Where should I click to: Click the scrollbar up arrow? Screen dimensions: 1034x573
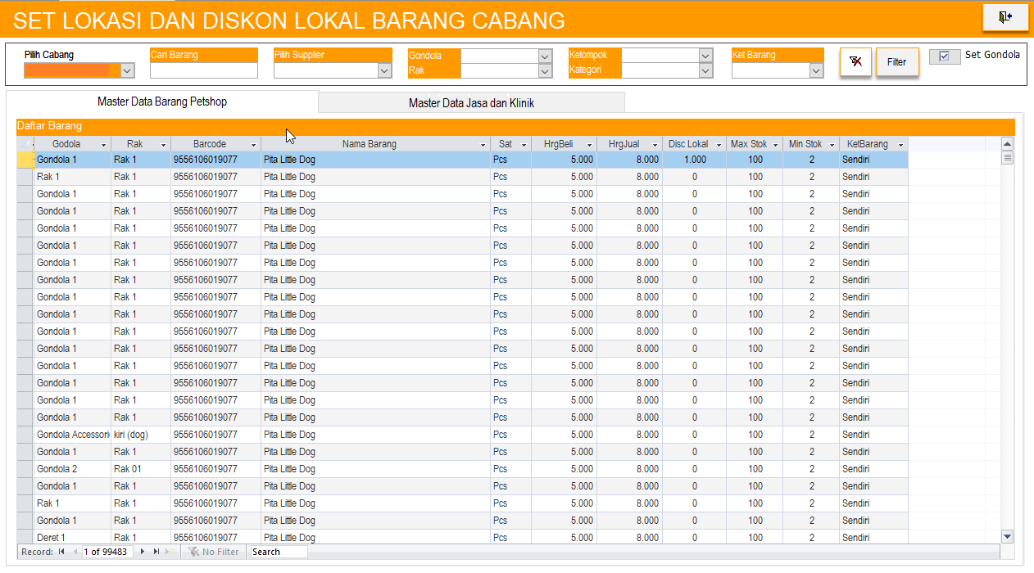(1007, 144)
